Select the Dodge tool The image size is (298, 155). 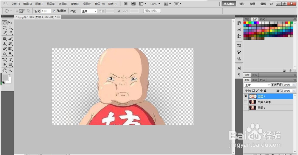pyautogui.click(x=10, y=54)
